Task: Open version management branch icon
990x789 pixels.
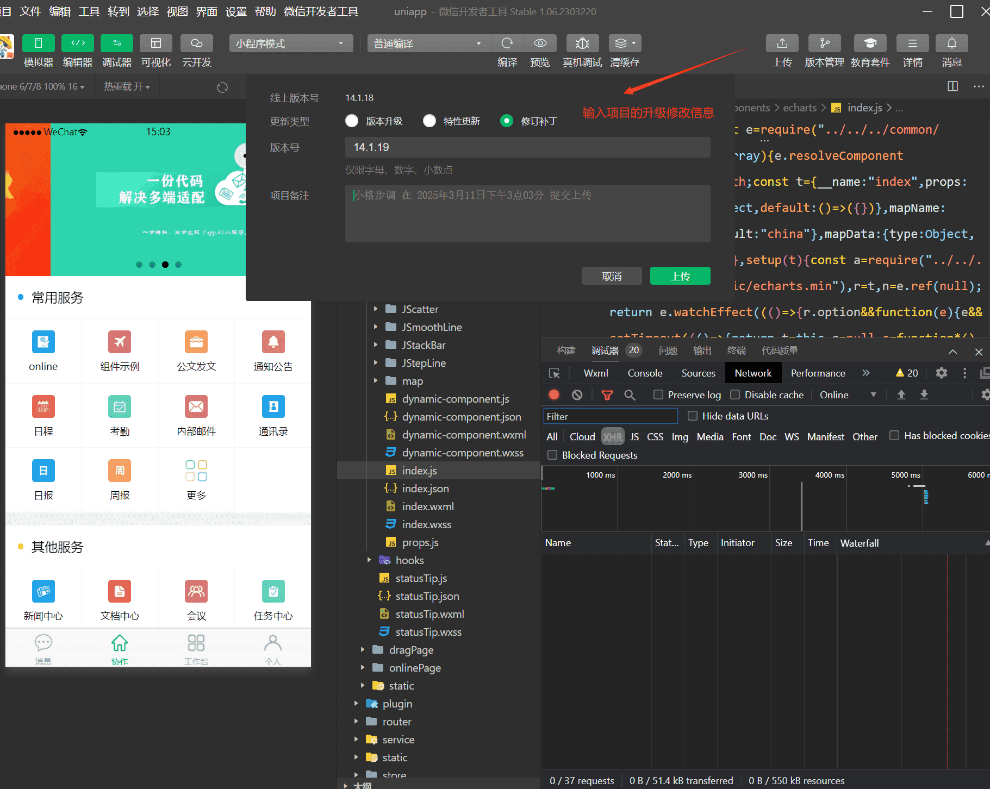Action: [824, 43]
